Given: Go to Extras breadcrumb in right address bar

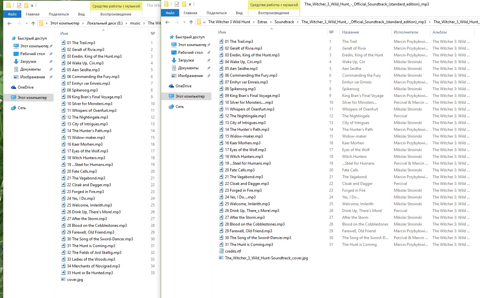Looking at the screenshot, I should pos(262,22).
